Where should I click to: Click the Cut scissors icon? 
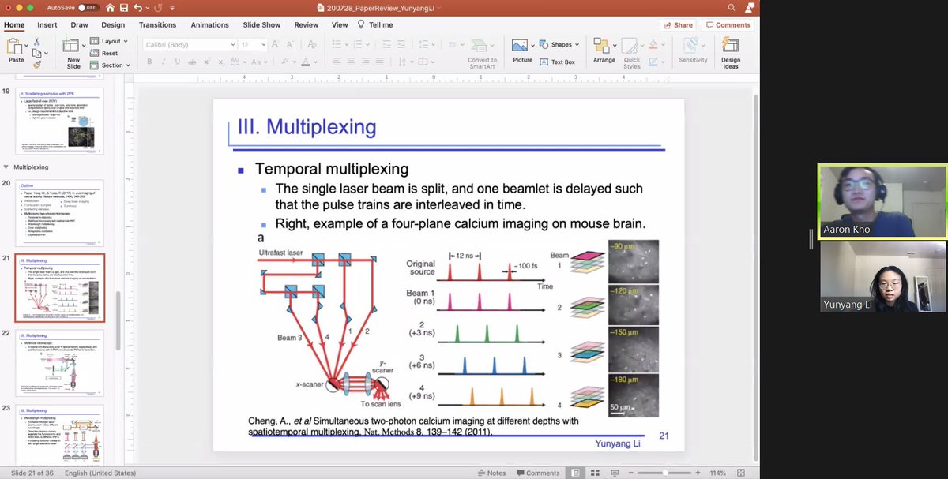click(x=36, y=41)
